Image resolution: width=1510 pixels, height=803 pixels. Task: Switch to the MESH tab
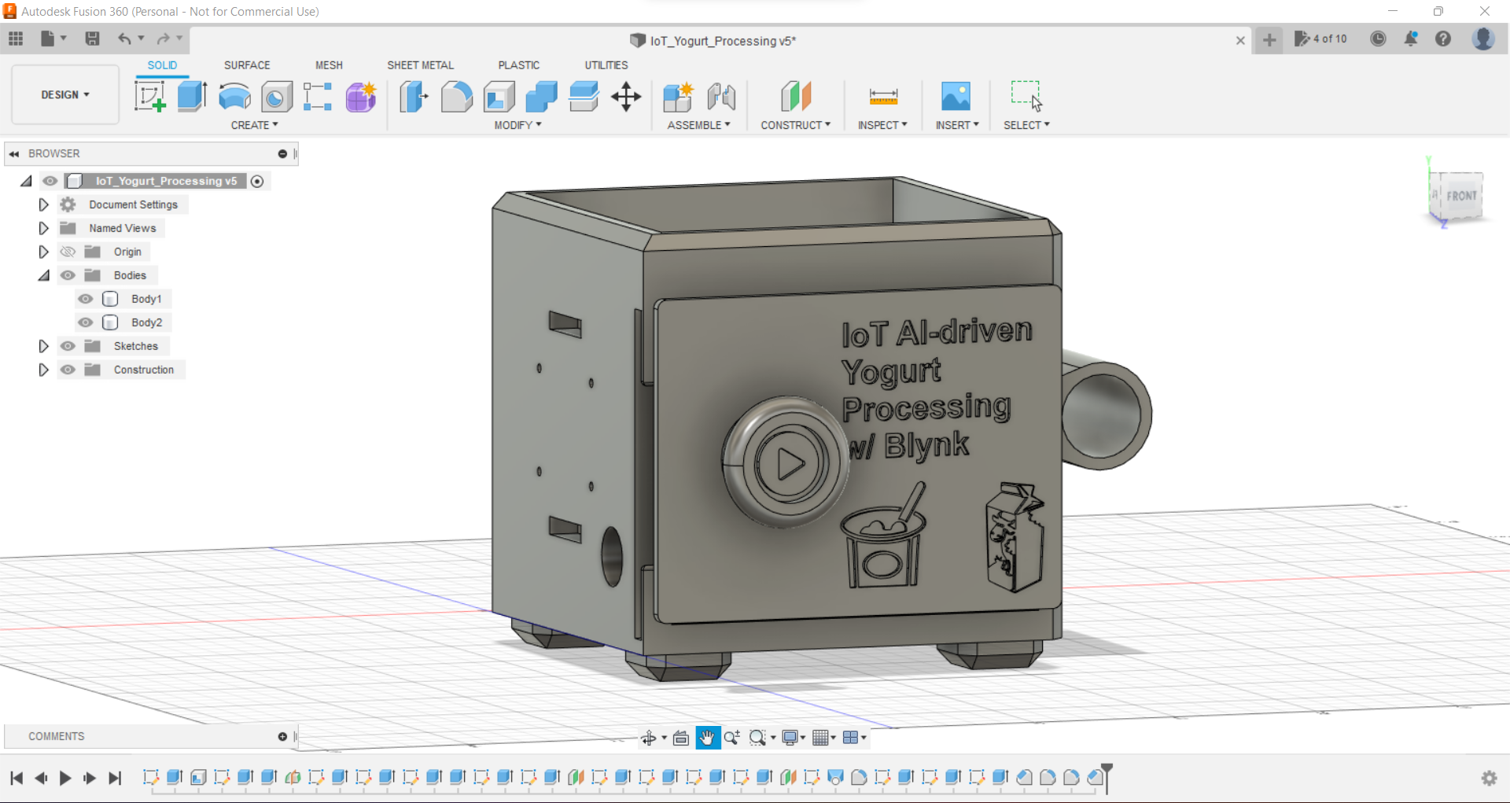(329, 65)
